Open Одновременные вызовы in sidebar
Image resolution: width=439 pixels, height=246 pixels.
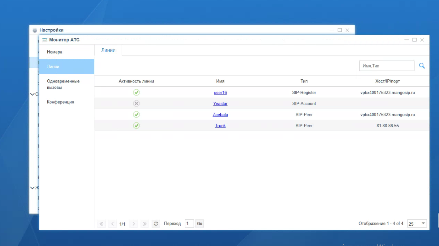tap(67, 85)
